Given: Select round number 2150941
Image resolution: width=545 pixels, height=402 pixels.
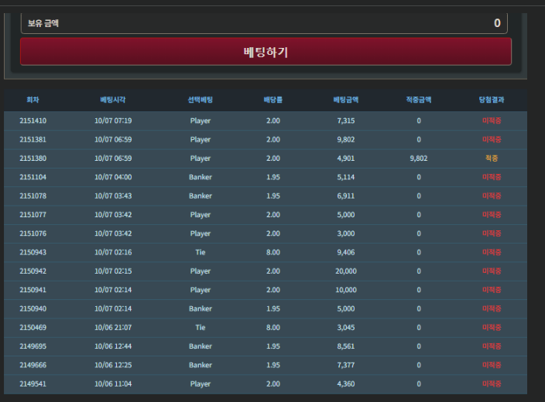Looking at the screenshot, I should point(33,290).
